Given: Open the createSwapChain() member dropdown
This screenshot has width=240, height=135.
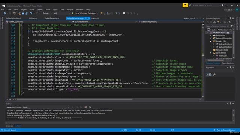Looking at the screenshot, I should (x=171, y=22).
